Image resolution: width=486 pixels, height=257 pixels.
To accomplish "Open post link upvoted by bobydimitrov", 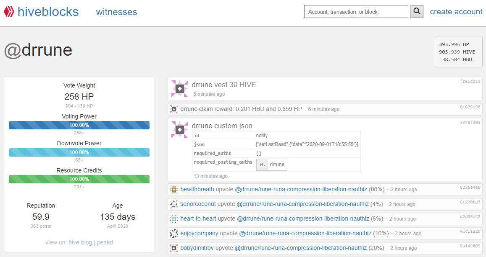I will click(x=301, y=248).
